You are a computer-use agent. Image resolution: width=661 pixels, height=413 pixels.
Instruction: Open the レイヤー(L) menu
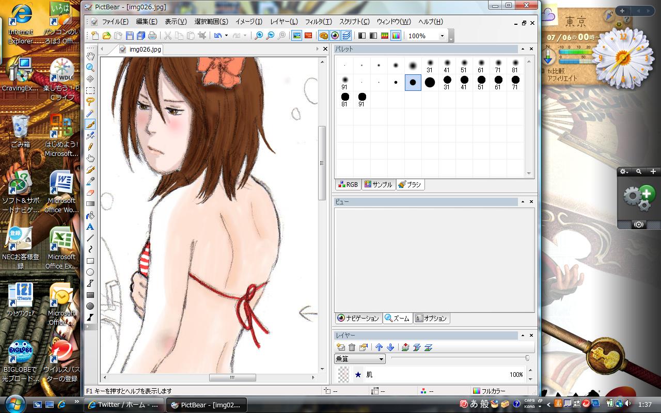[284, 22]
